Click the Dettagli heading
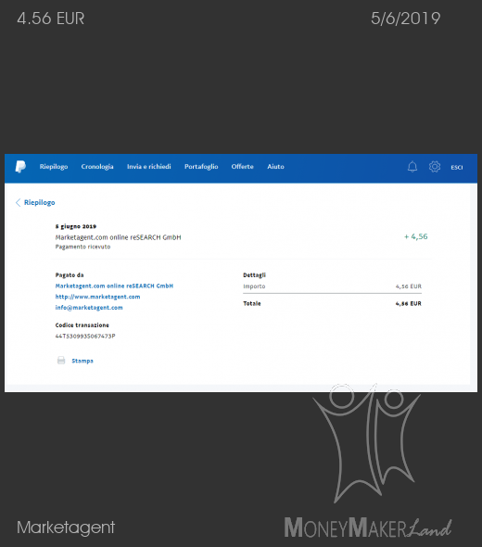The height and width of the screenshot is (547, 482). 254,275
